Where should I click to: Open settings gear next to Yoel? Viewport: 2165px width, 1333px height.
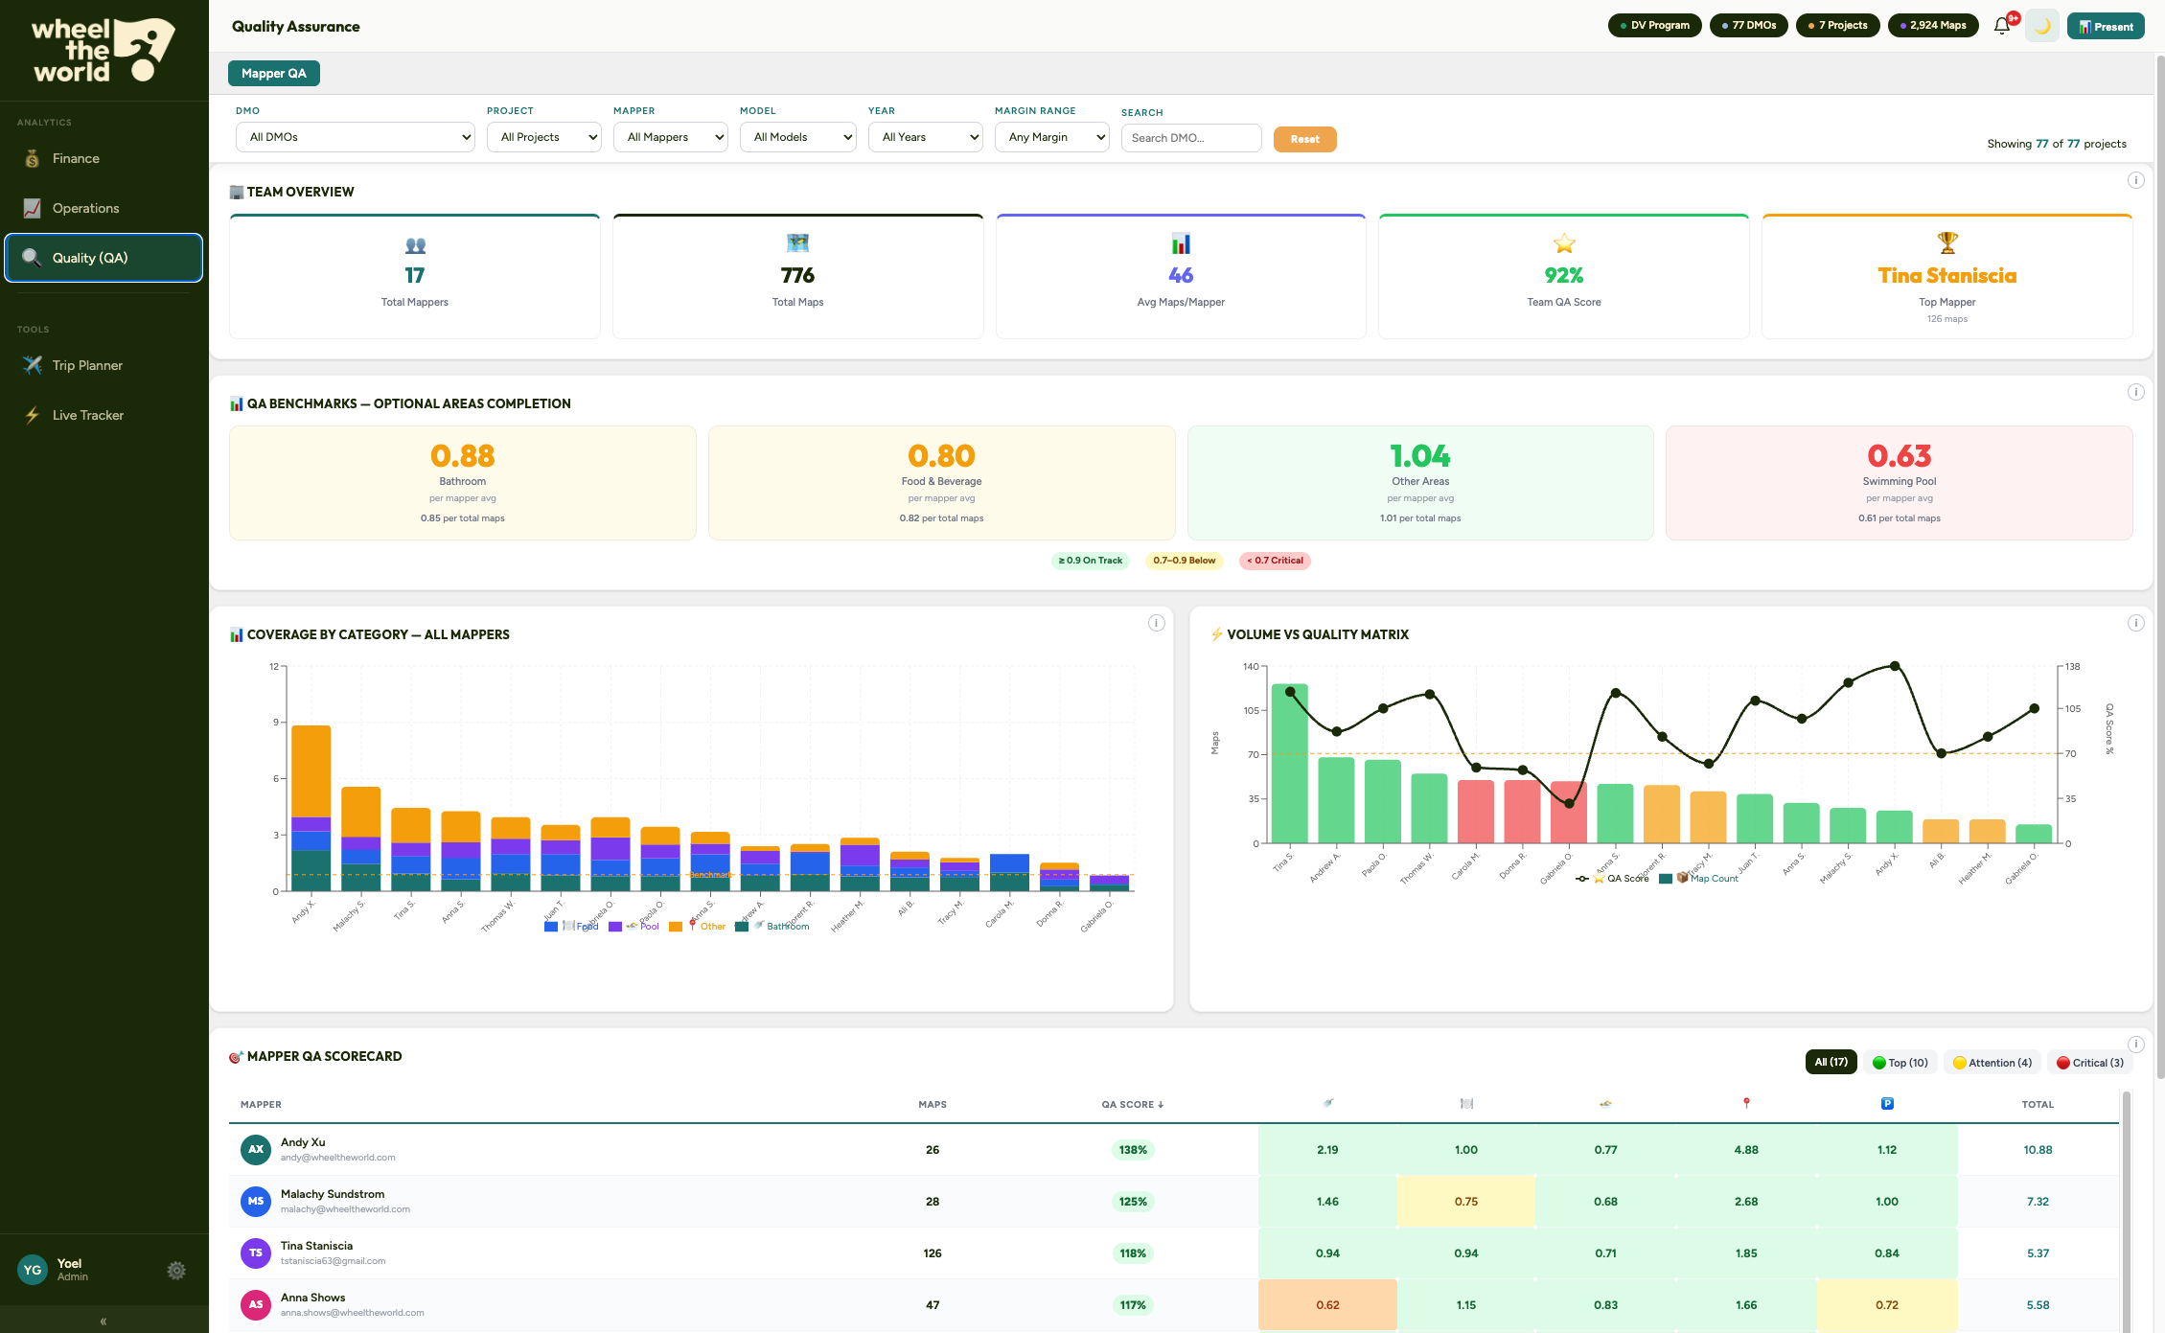(176, 1271)
